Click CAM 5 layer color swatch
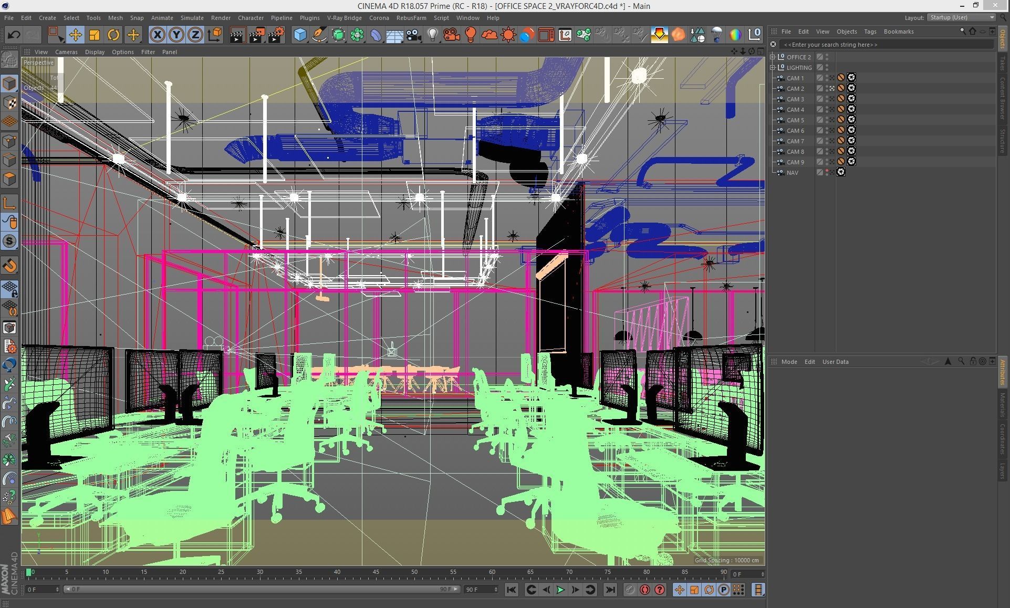 (819, 120)
